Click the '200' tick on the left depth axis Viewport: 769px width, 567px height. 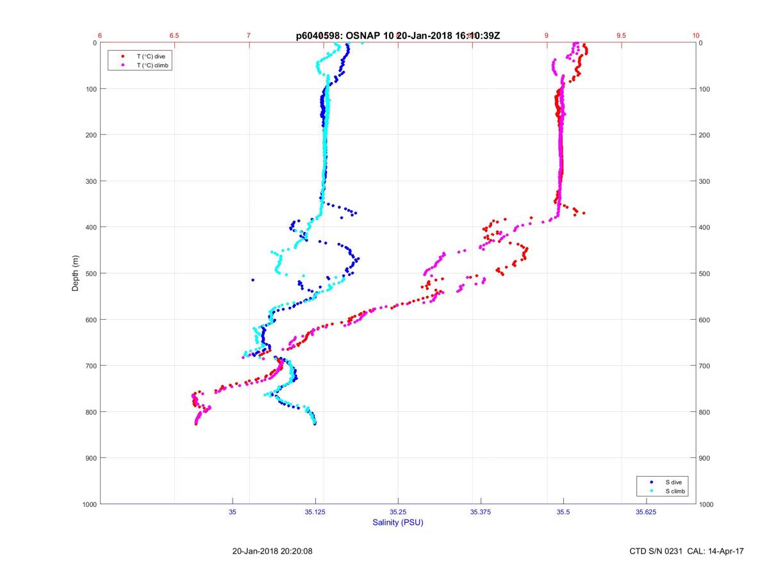pyautogui.click(x=90, y=135)
